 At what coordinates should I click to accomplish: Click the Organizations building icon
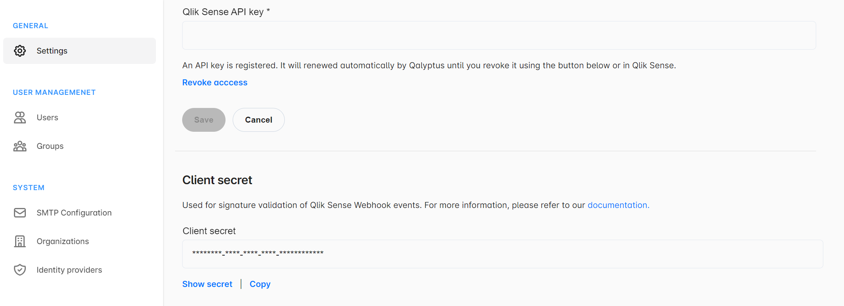19,241
